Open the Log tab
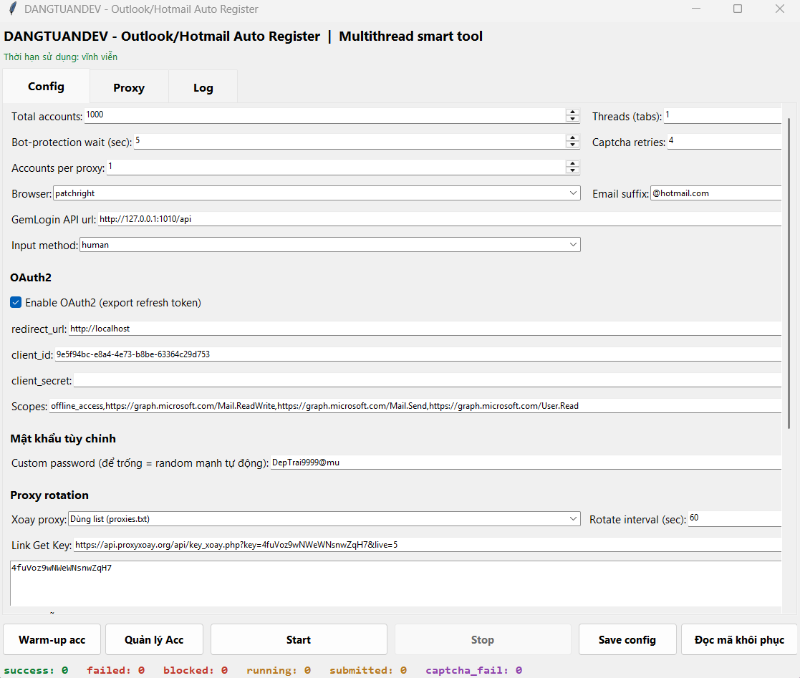Image resolution: width=800 pixels, height=678 pixels. tap(203, 88)
